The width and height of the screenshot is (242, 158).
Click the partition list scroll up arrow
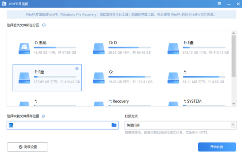coord(233,33)
